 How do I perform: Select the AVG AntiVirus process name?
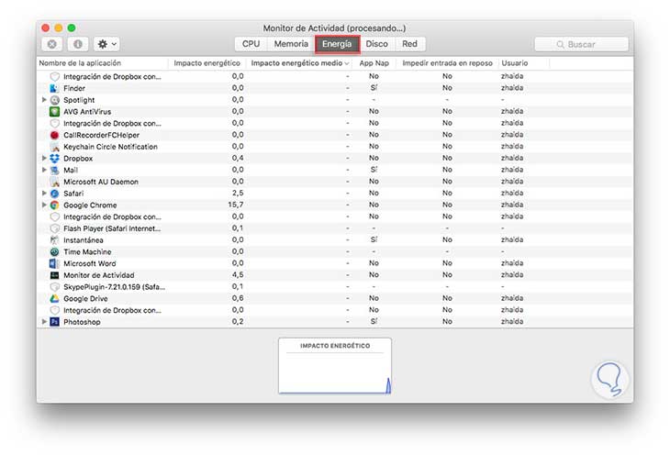pos(87,112)
